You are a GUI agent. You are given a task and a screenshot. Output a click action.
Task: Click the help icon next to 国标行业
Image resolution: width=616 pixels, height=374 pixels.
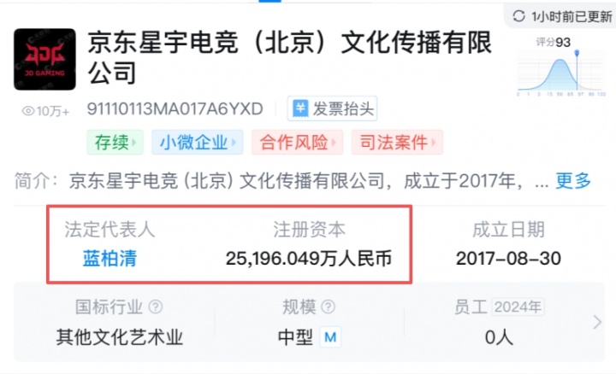[156, 307]
